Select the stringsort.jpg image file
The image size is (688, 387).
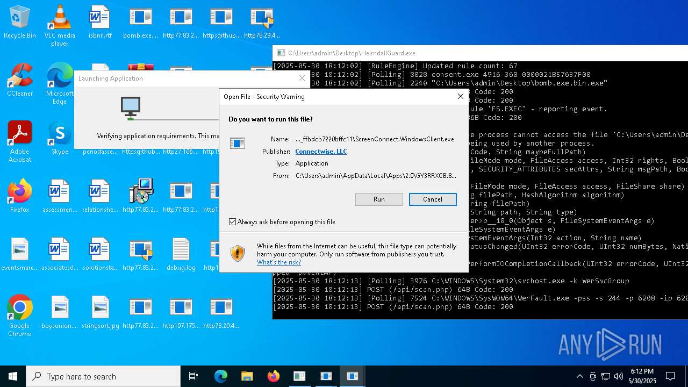[100, 313]
